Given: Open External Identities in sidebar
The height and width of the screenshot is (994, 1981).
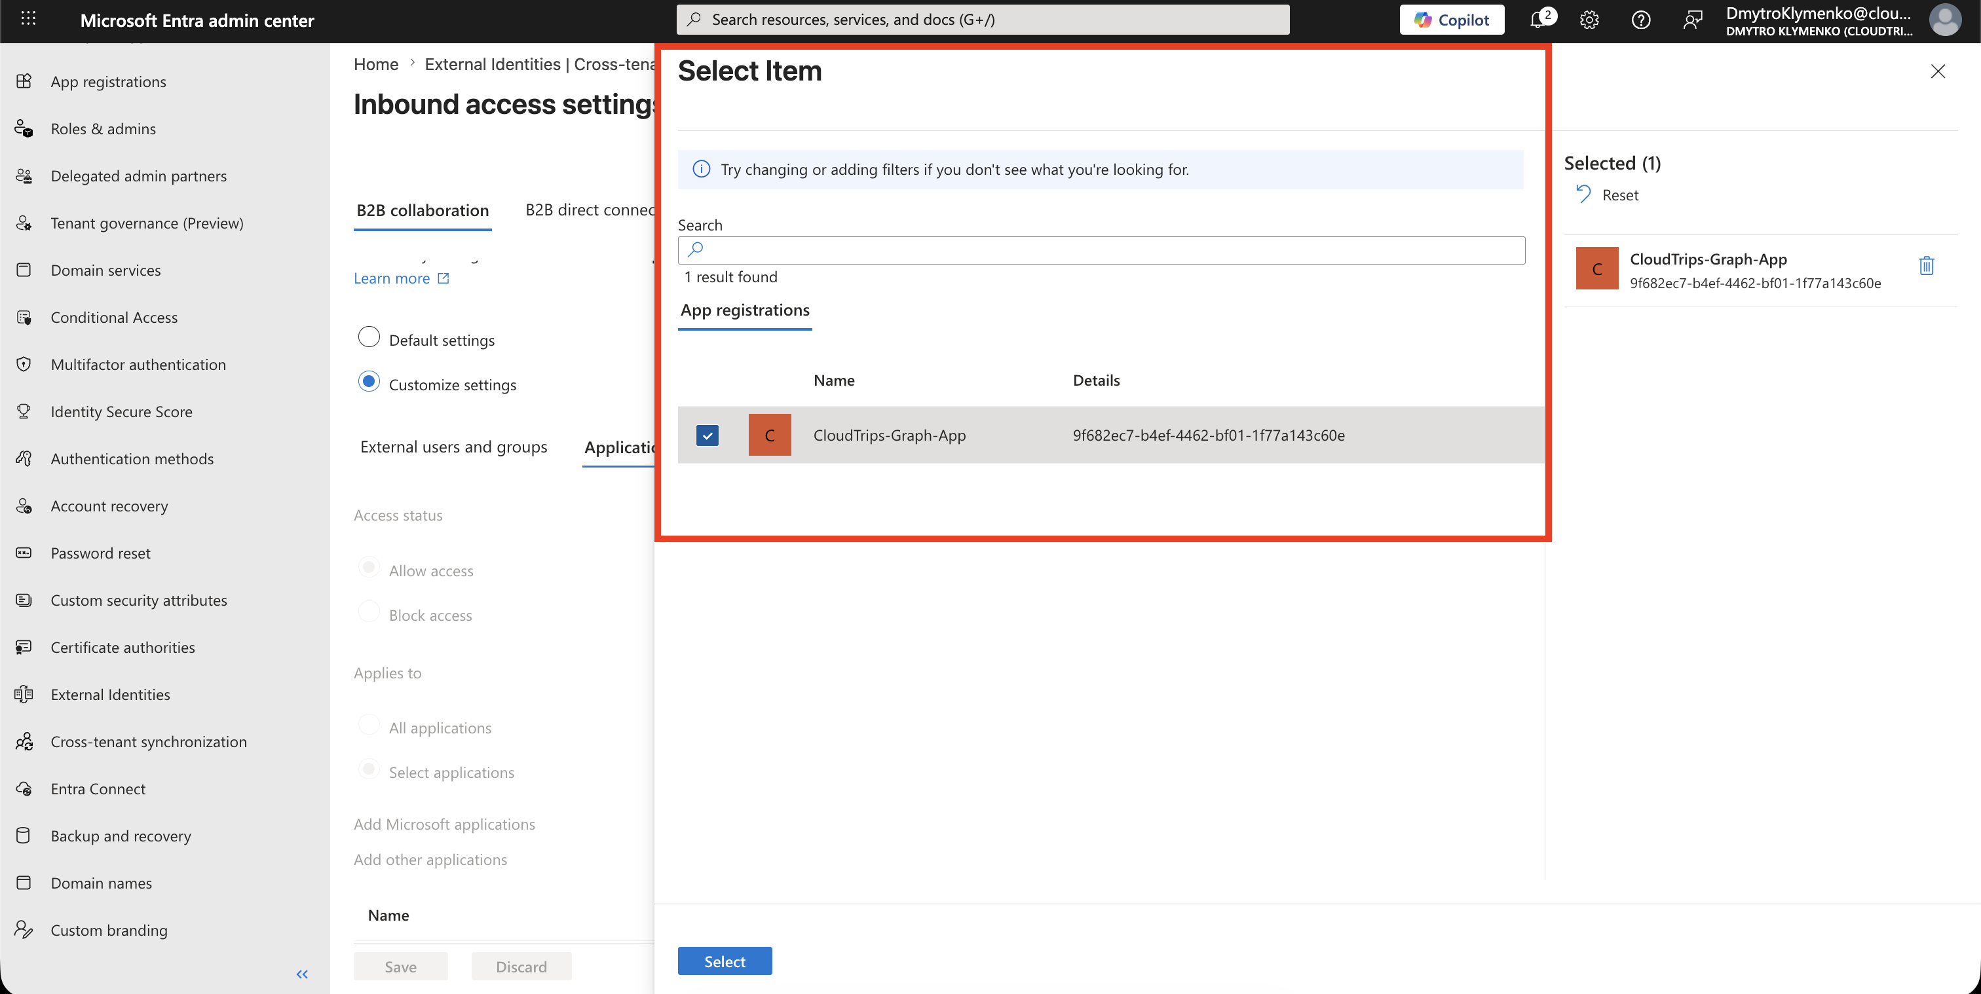Looking at the screenshot, I should click(110, 694).
